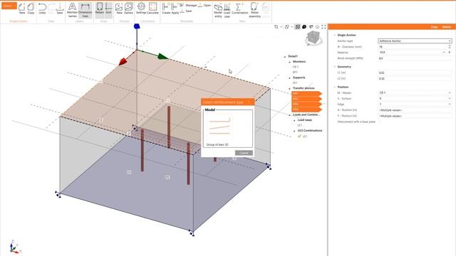Select first highlighted anchor in tree
This screenshot has height=256, width=456.
(x=306, y=93)
